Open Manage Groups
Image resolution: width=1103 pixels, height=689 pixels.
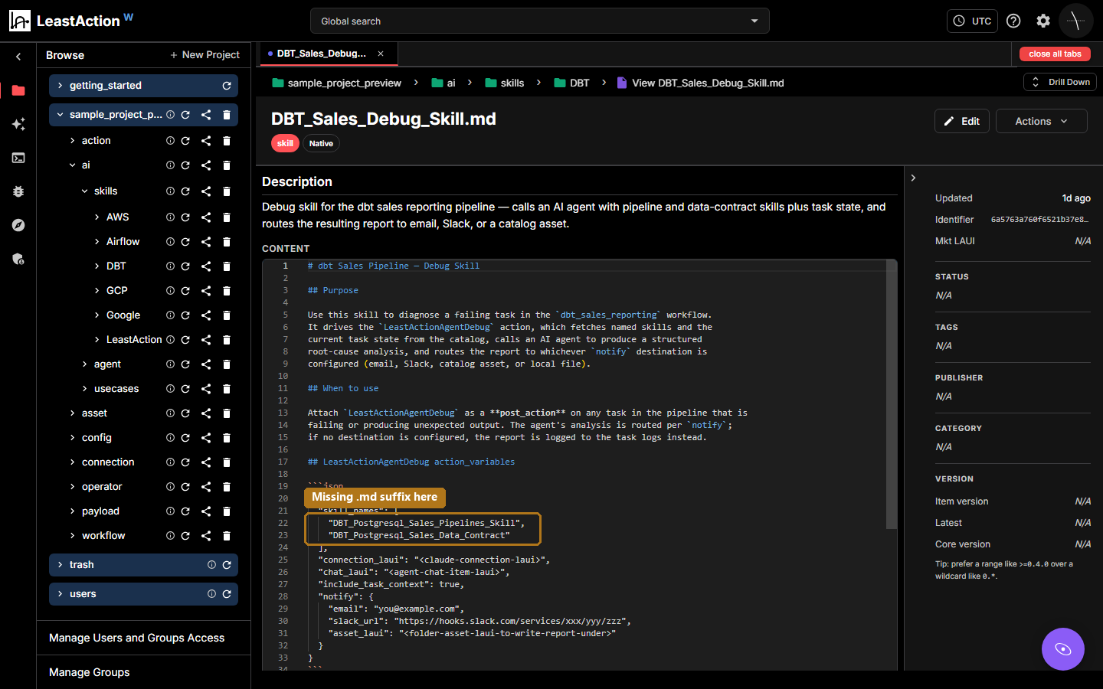pyautogui.click(x=90, y=672)
